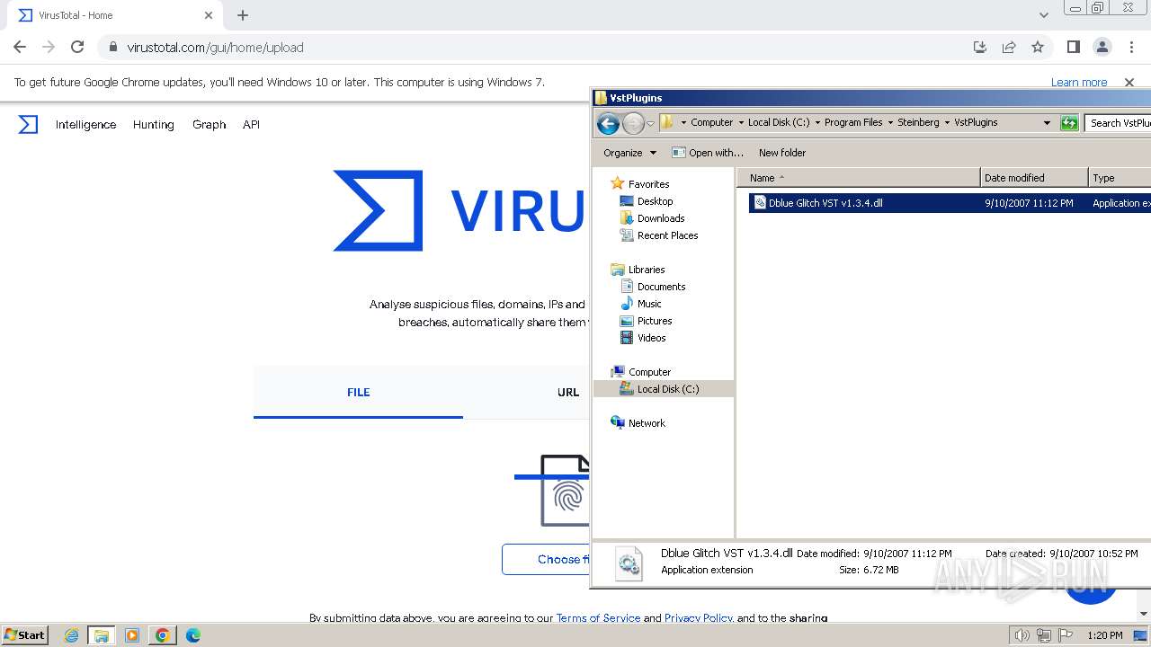Open Chrome profile avatar icon
Screen dimensions: 1151x647
pyautogui.click(x=1102, y=47)
